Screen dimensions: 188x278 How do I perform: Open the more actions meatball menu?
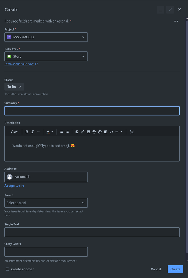[x=176, y=21]
